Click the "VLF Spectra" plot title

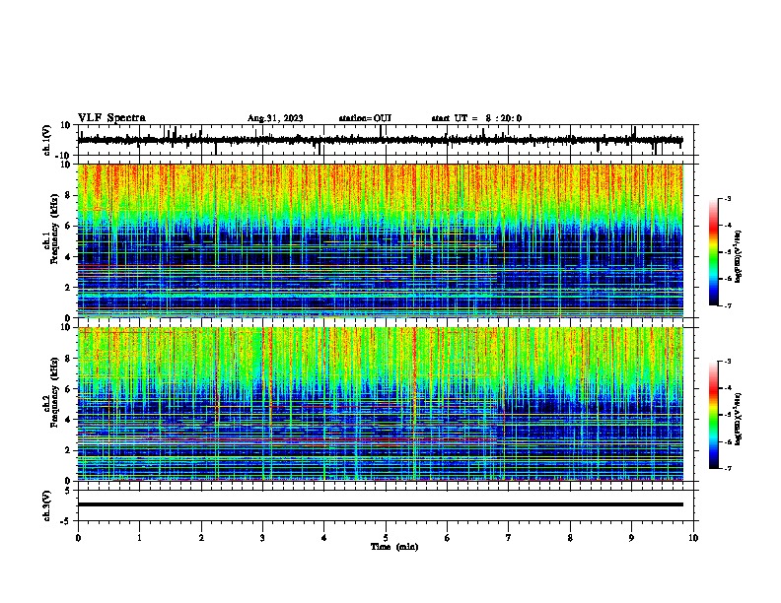[111, 118]
